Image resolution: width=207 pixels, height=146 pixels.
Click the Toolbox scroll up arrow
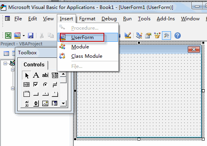point(63,74)
